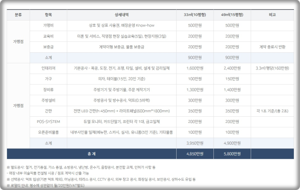
Task: Select the '장비류' item cell
Action: pos(49,90)
